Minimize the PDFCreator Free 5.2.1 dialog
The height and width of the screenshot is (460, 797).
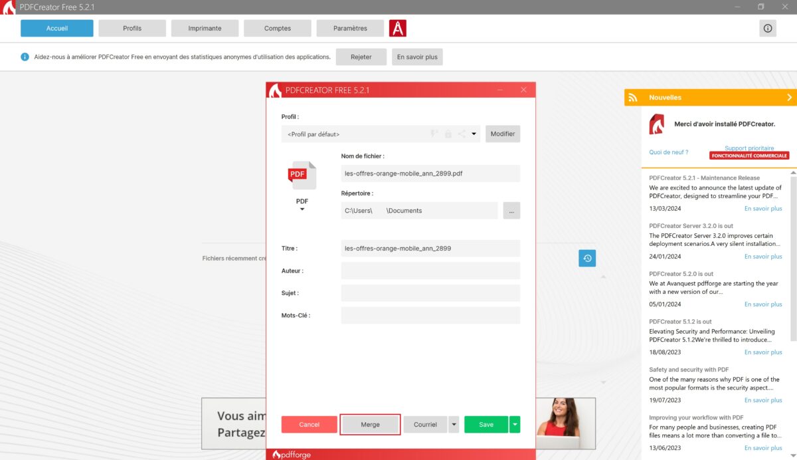pyautogui.click(x=500, y=90)
